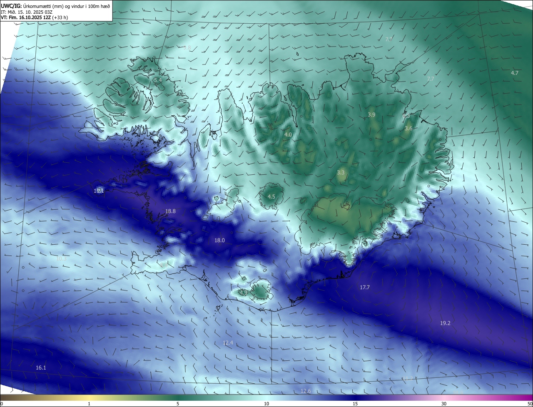
Task: Click the 4.5 value on the glacier
Action: tap(271, 196)
